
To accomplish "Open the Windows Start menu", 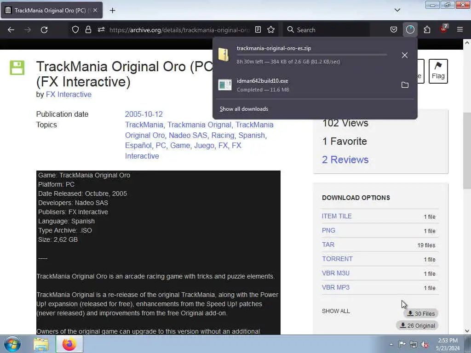I will point(12,344).
